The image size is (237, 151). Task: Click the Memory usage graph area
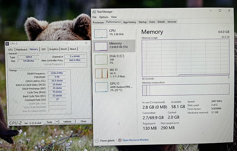(x=185, y=58)
